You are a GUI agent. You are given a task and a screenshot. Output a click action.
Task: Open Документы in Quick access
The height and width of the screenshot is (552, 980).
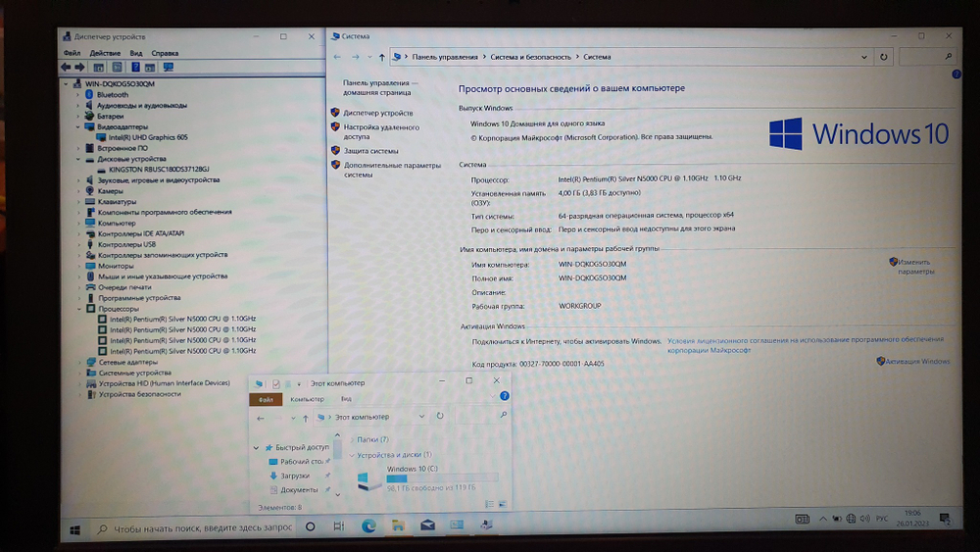pos(298,489)
